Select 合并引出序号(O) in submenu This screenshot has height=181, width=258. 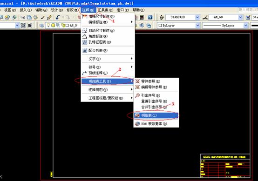coord(156,107)
